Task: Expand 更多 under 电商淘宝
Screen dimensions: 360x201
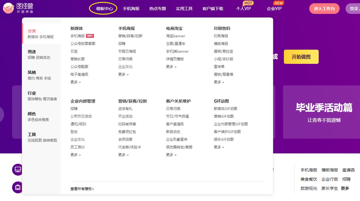Action: tap(171, 67)
